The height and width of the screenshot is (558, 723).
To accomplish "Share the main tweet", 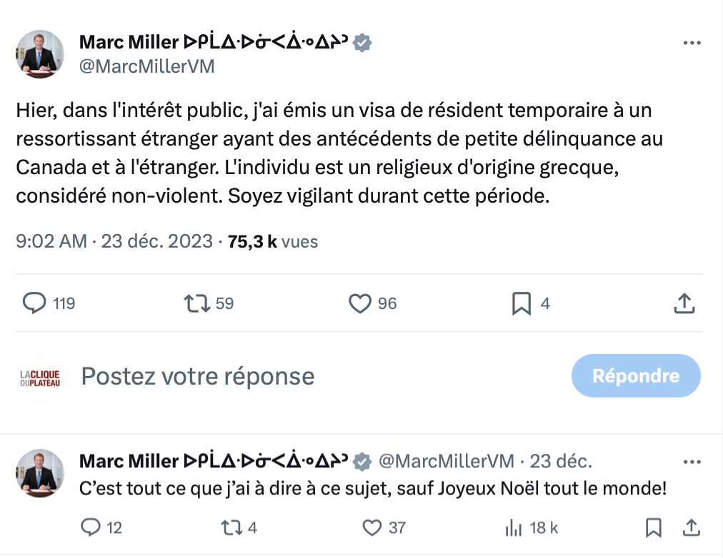I will pyautogui.click(x=684, y=303).
